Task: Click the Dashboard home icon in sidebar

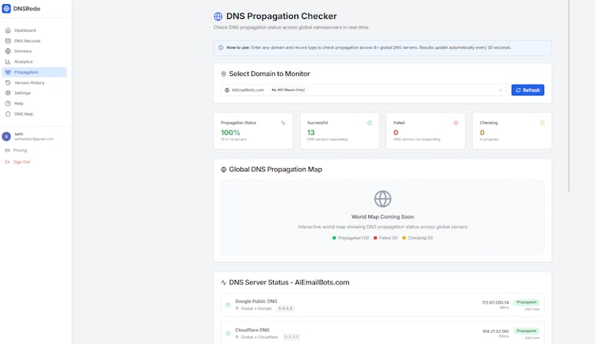Action: [8, 30]
